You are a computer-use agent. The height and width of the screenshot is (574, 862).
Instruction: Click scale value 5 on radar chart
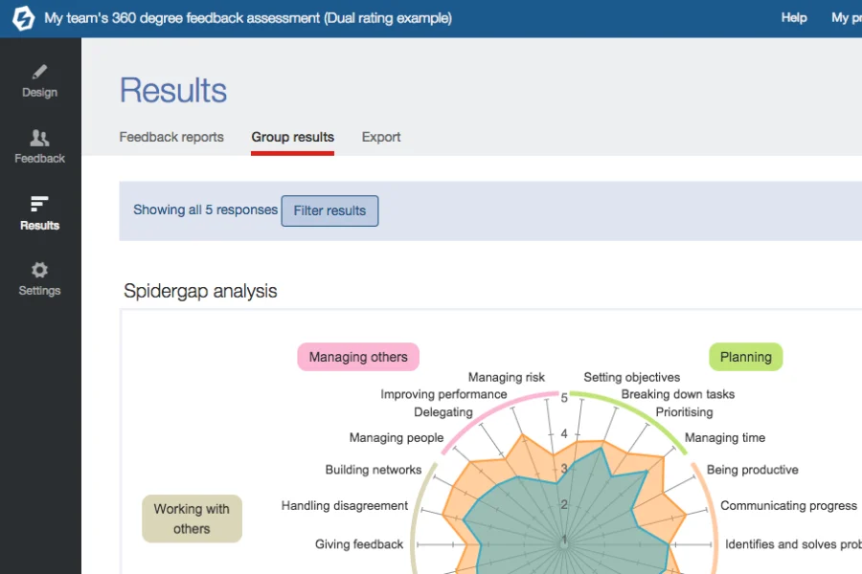[x=564, y=398]
